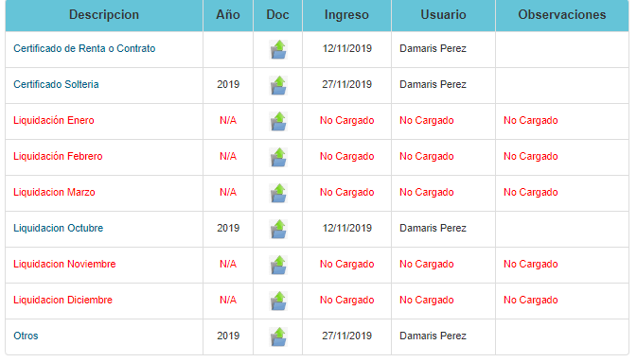Click the Observaciones column header
This screenshot has width=637, height=362.
coord(562,15)
